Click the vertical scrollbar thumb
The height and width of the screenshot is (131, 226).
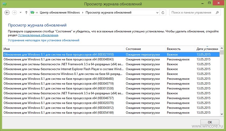(x=222, y=53)
